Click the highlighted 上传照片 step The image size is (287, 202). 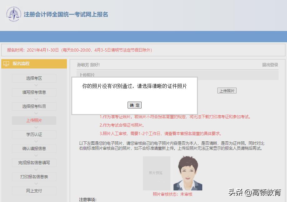(34, 120)
